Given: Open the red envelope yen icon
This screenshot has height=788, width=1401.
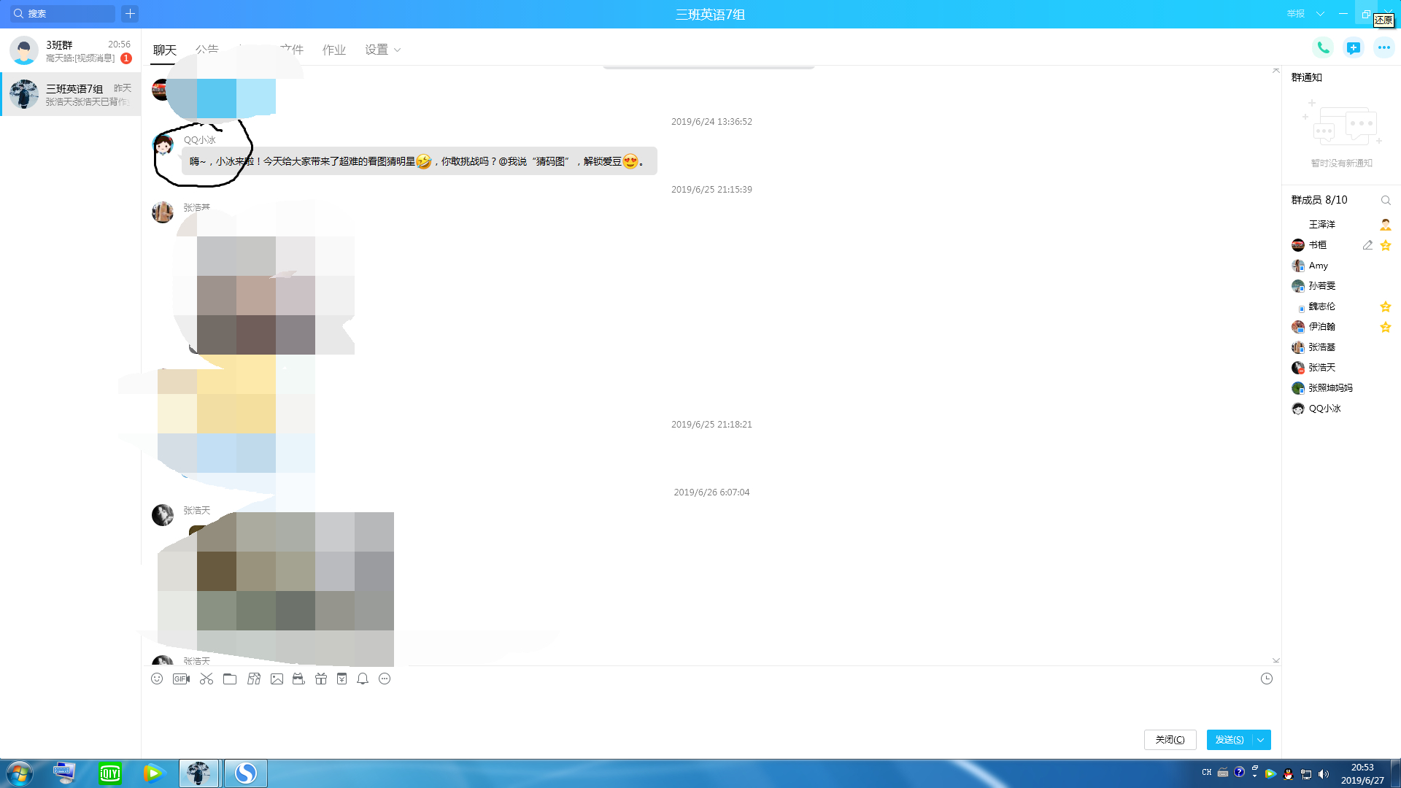Looking at the screenshot, I should click(x=341, y=679).
